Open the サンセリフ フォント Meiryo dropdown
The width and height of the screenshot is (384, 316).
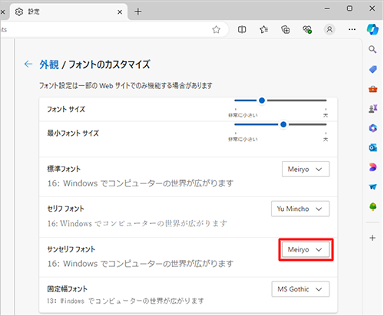point(306,249)
